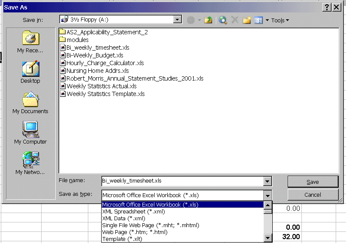Open My Computer in places bar

click(x=30, y=133)
